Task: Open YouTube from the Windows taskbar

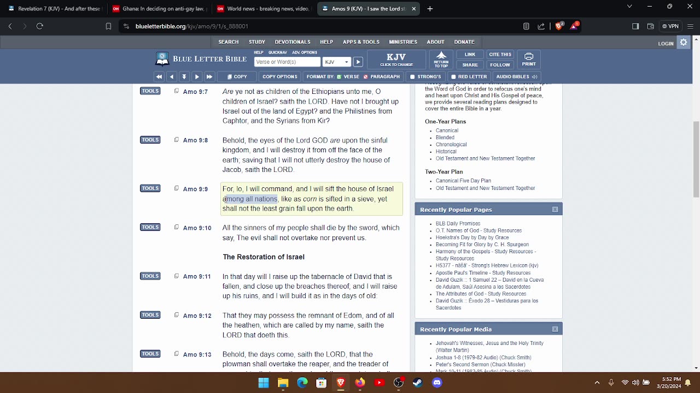Action: 380,383
